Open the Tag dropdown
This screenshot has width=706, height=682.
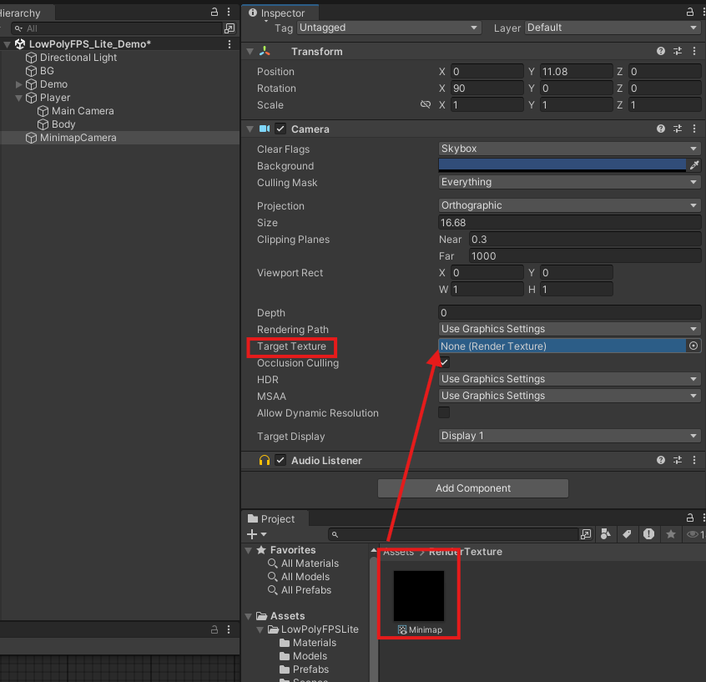click(x=389, y=28)
